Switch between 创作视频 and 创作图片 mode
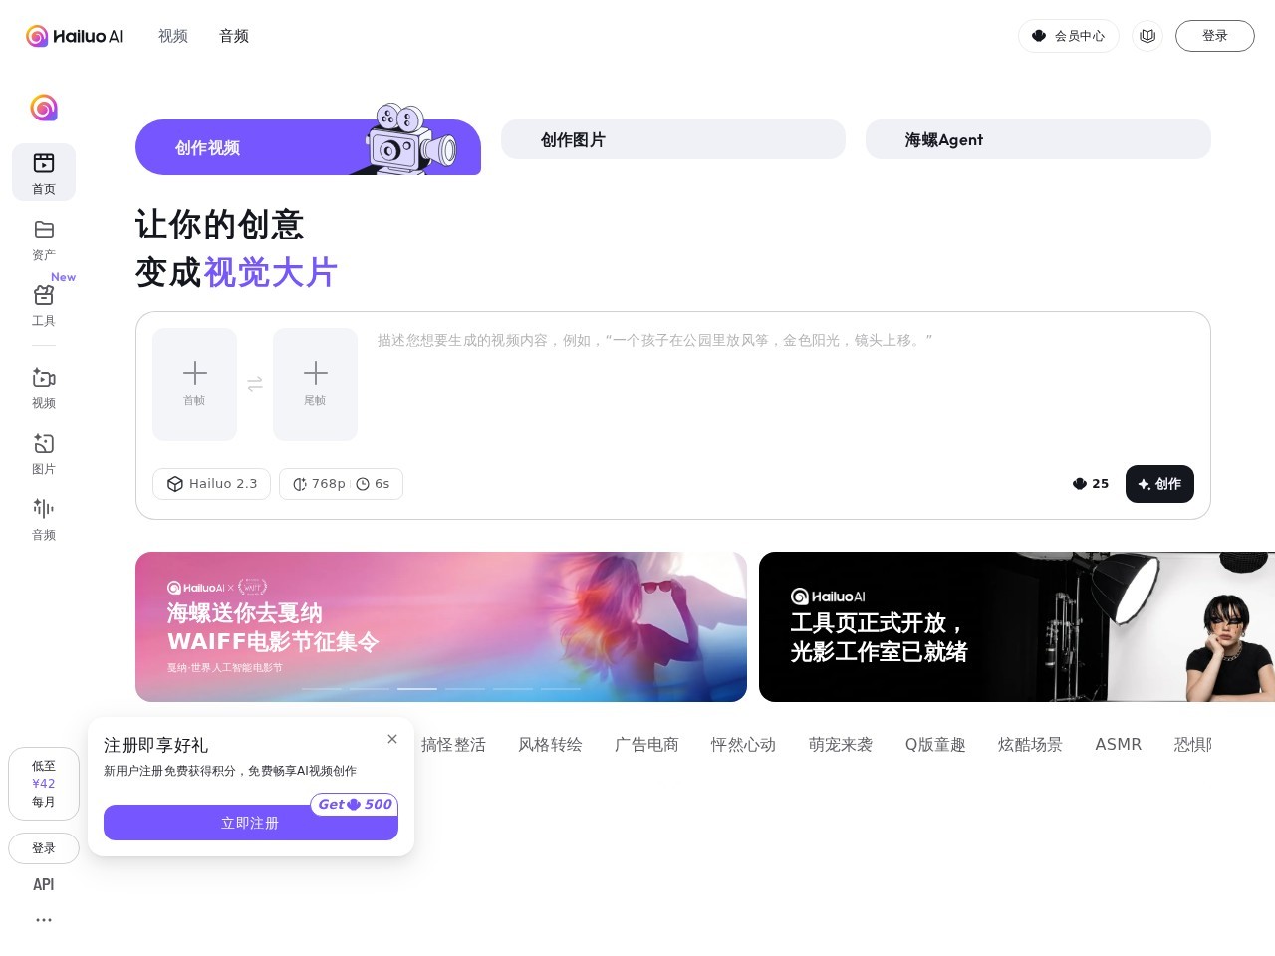This screenshot has width=1275, height=956. [x=673, y=139]
